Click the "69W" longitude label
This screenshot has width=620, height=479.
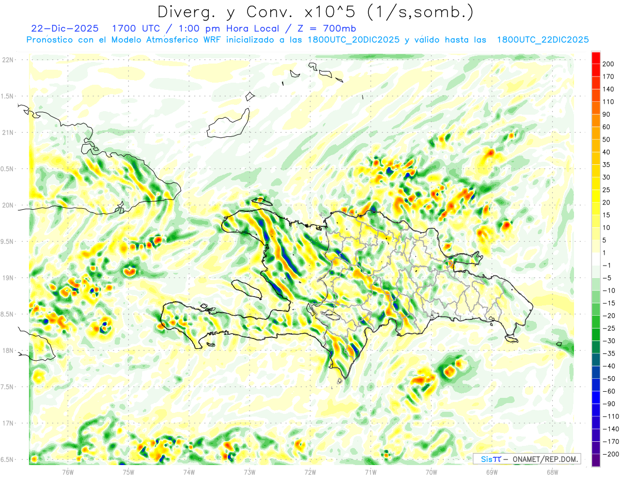492,472
